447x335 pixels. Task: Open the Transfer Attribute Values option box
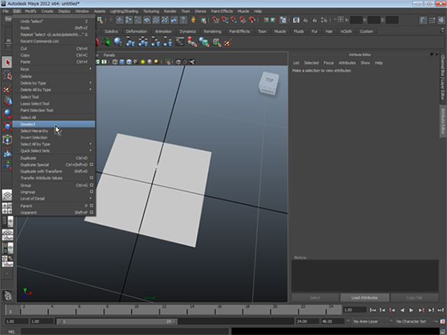click(x=91, y=178)
